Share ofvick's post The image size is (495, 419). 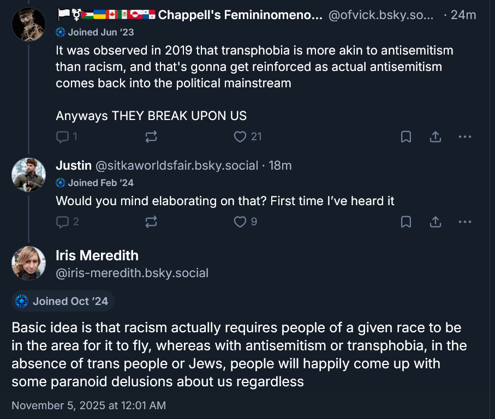click(x=436, y=136)
